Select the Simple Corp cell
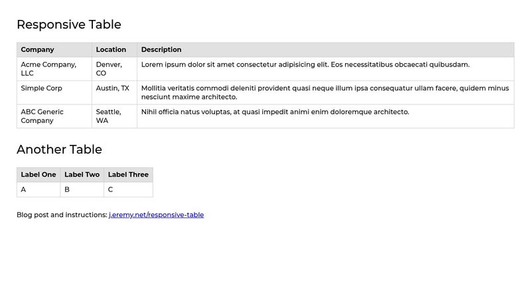Viewport: 531px width, 299px height. [42, 88]
